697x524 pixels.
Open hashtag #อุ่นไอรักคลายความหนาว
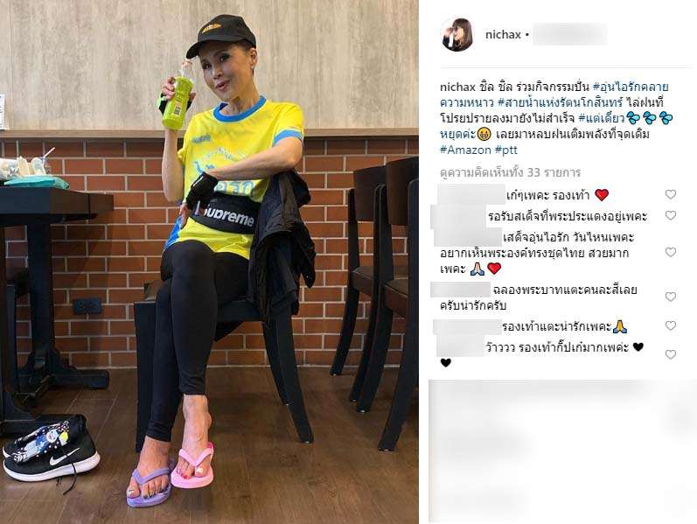(x=554, y=94)
